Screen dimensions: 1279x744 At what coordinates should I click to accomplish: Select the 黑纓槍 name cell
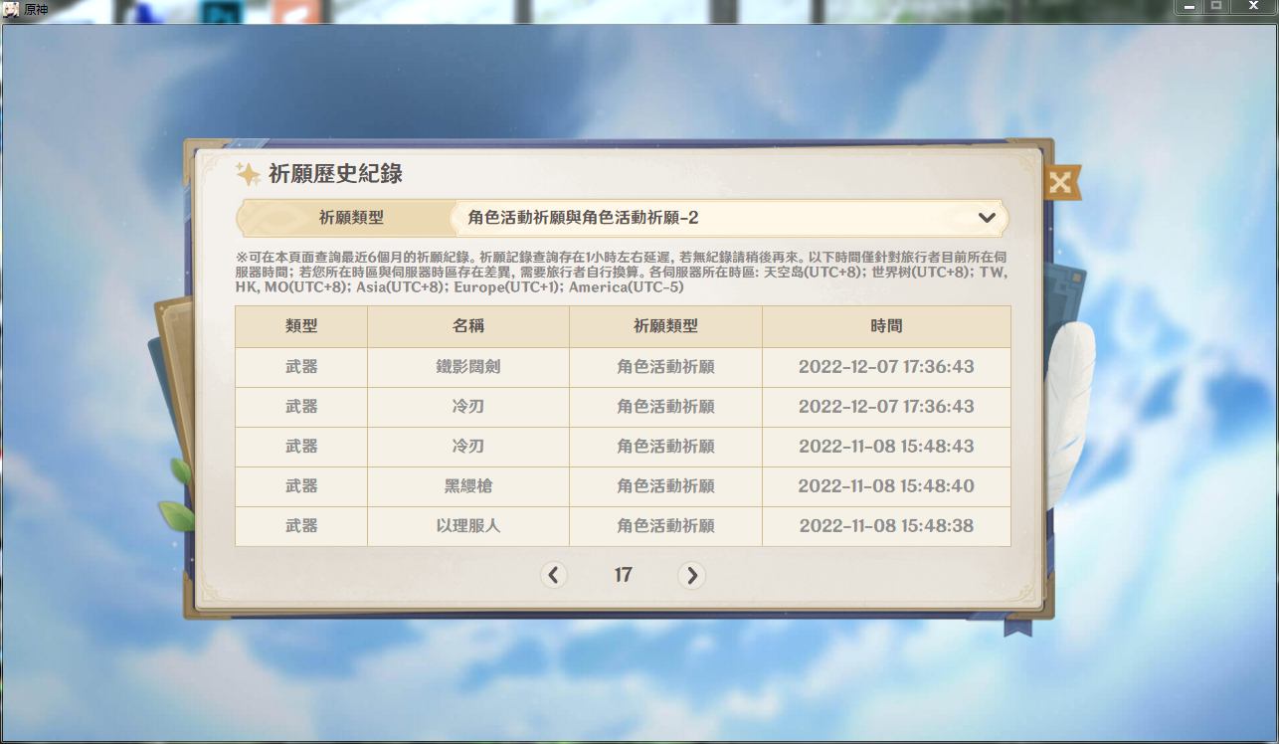pyautogui.click(x=468, y=486)
